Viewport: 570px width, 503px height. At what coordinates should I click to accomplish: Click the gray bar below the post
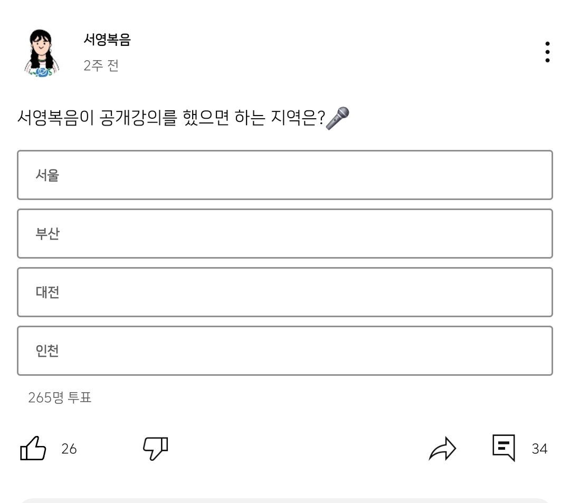pyautogui.click(x=285, y=500)
